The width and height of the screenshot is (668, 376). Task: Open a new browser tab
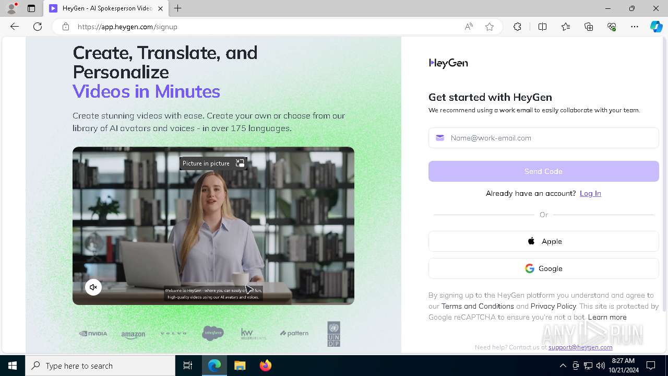click(178, 8)
